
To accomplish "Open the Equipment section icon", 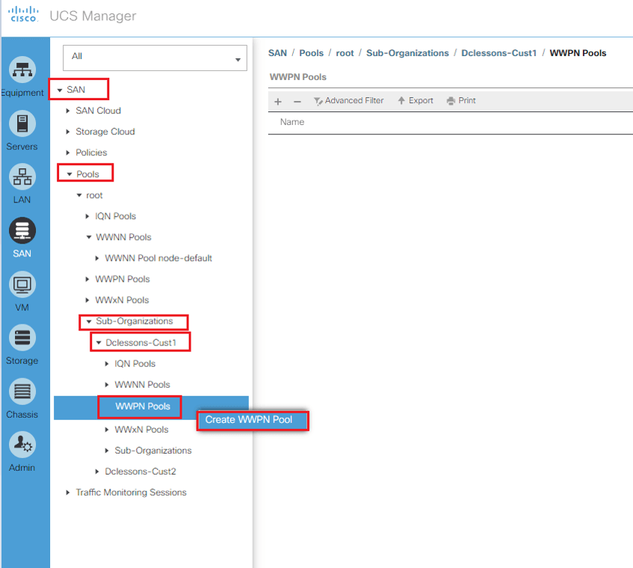I will 22,70.
